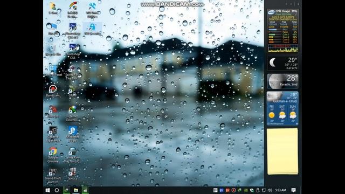This screenshot has height=194, width=345.
Task: Click the 28° Karachi, Sind weather gadget
Action: (x=282, y=81)
